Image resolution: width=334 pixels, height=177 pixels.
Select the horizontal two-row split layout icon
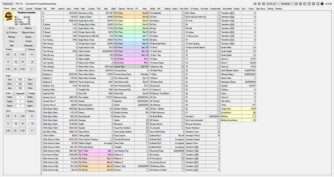tap(314, 4)
